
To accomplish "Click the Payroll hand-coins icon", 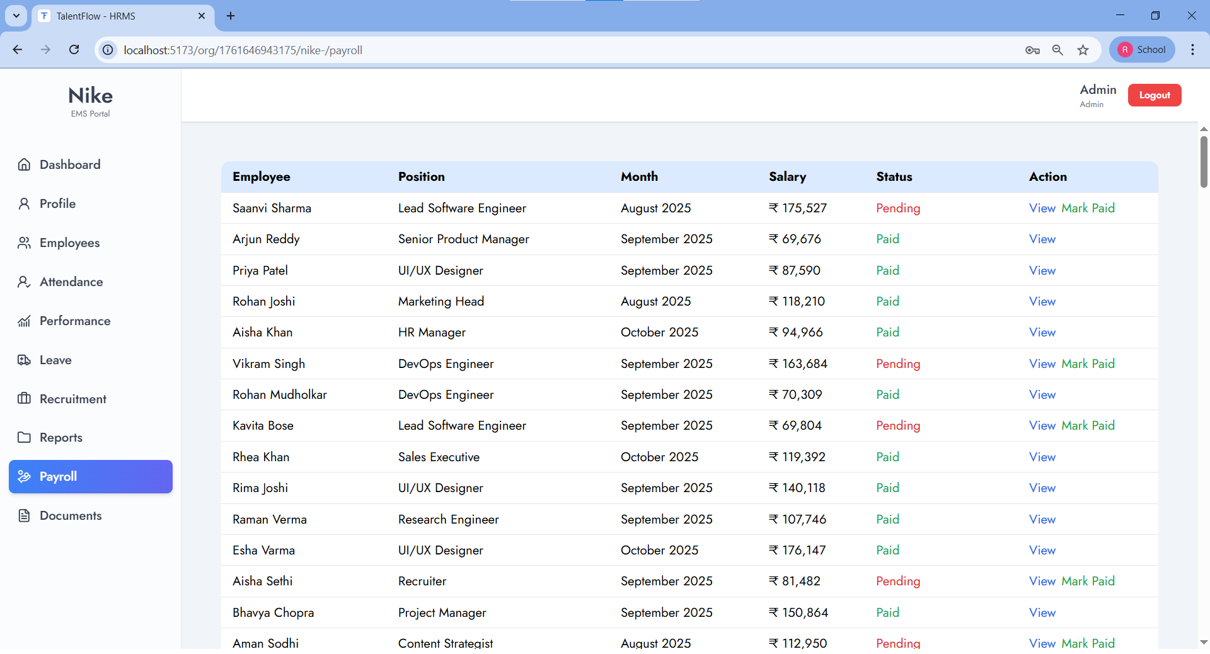I will pyautogui.click(x=24, y=476).
